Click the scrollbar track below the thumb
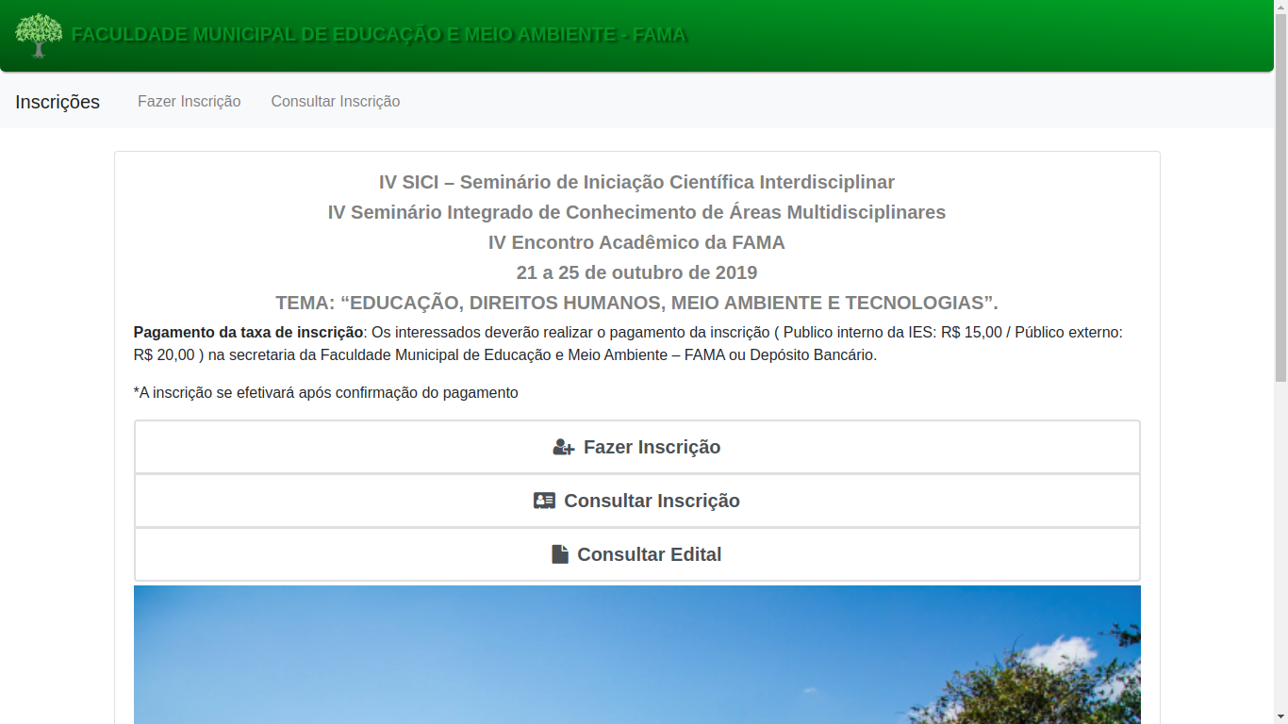Screen dimensions: 1288x724 tap(1280, 566)
